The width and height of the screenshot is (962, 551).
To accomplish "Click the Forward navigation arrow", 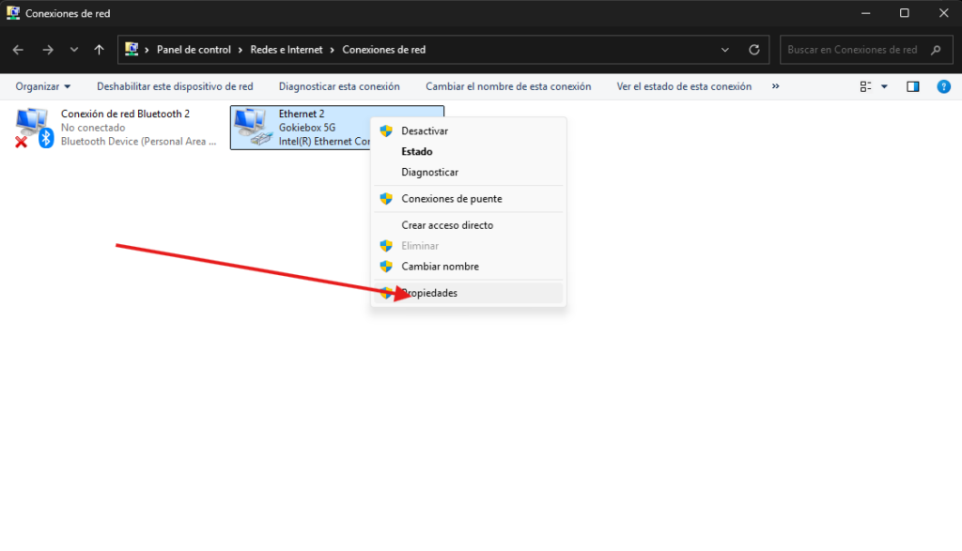I will [x=48, y=50].
